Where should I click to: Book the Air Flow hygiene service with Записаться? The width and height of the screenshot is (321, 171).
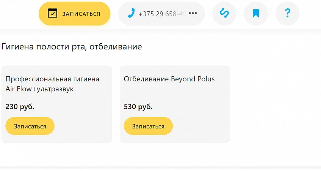click(x=30, y=126)
